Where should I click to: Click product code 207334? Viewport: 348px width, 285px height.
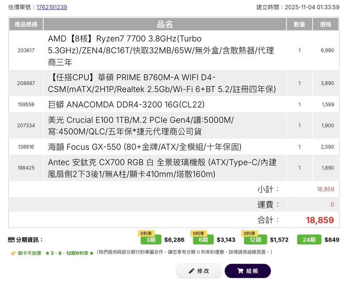pos(26,126)
